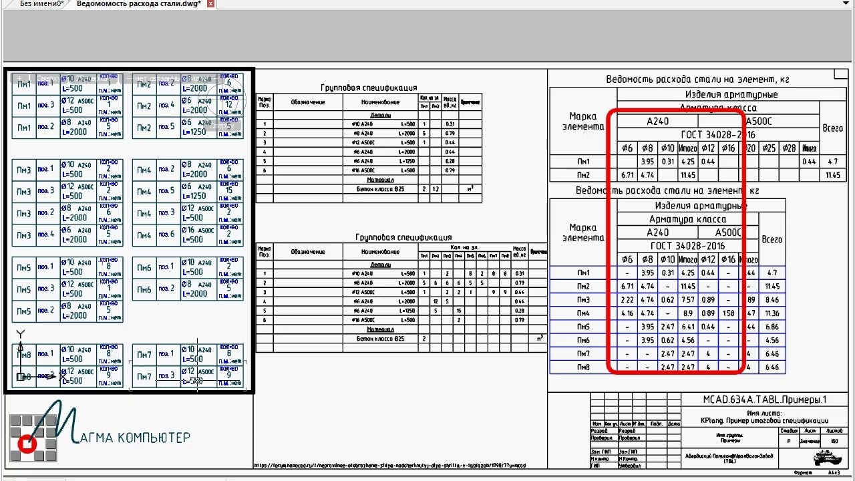Switch to the Без имени0* document tab

pyautogui.click(x=42, y=4)
